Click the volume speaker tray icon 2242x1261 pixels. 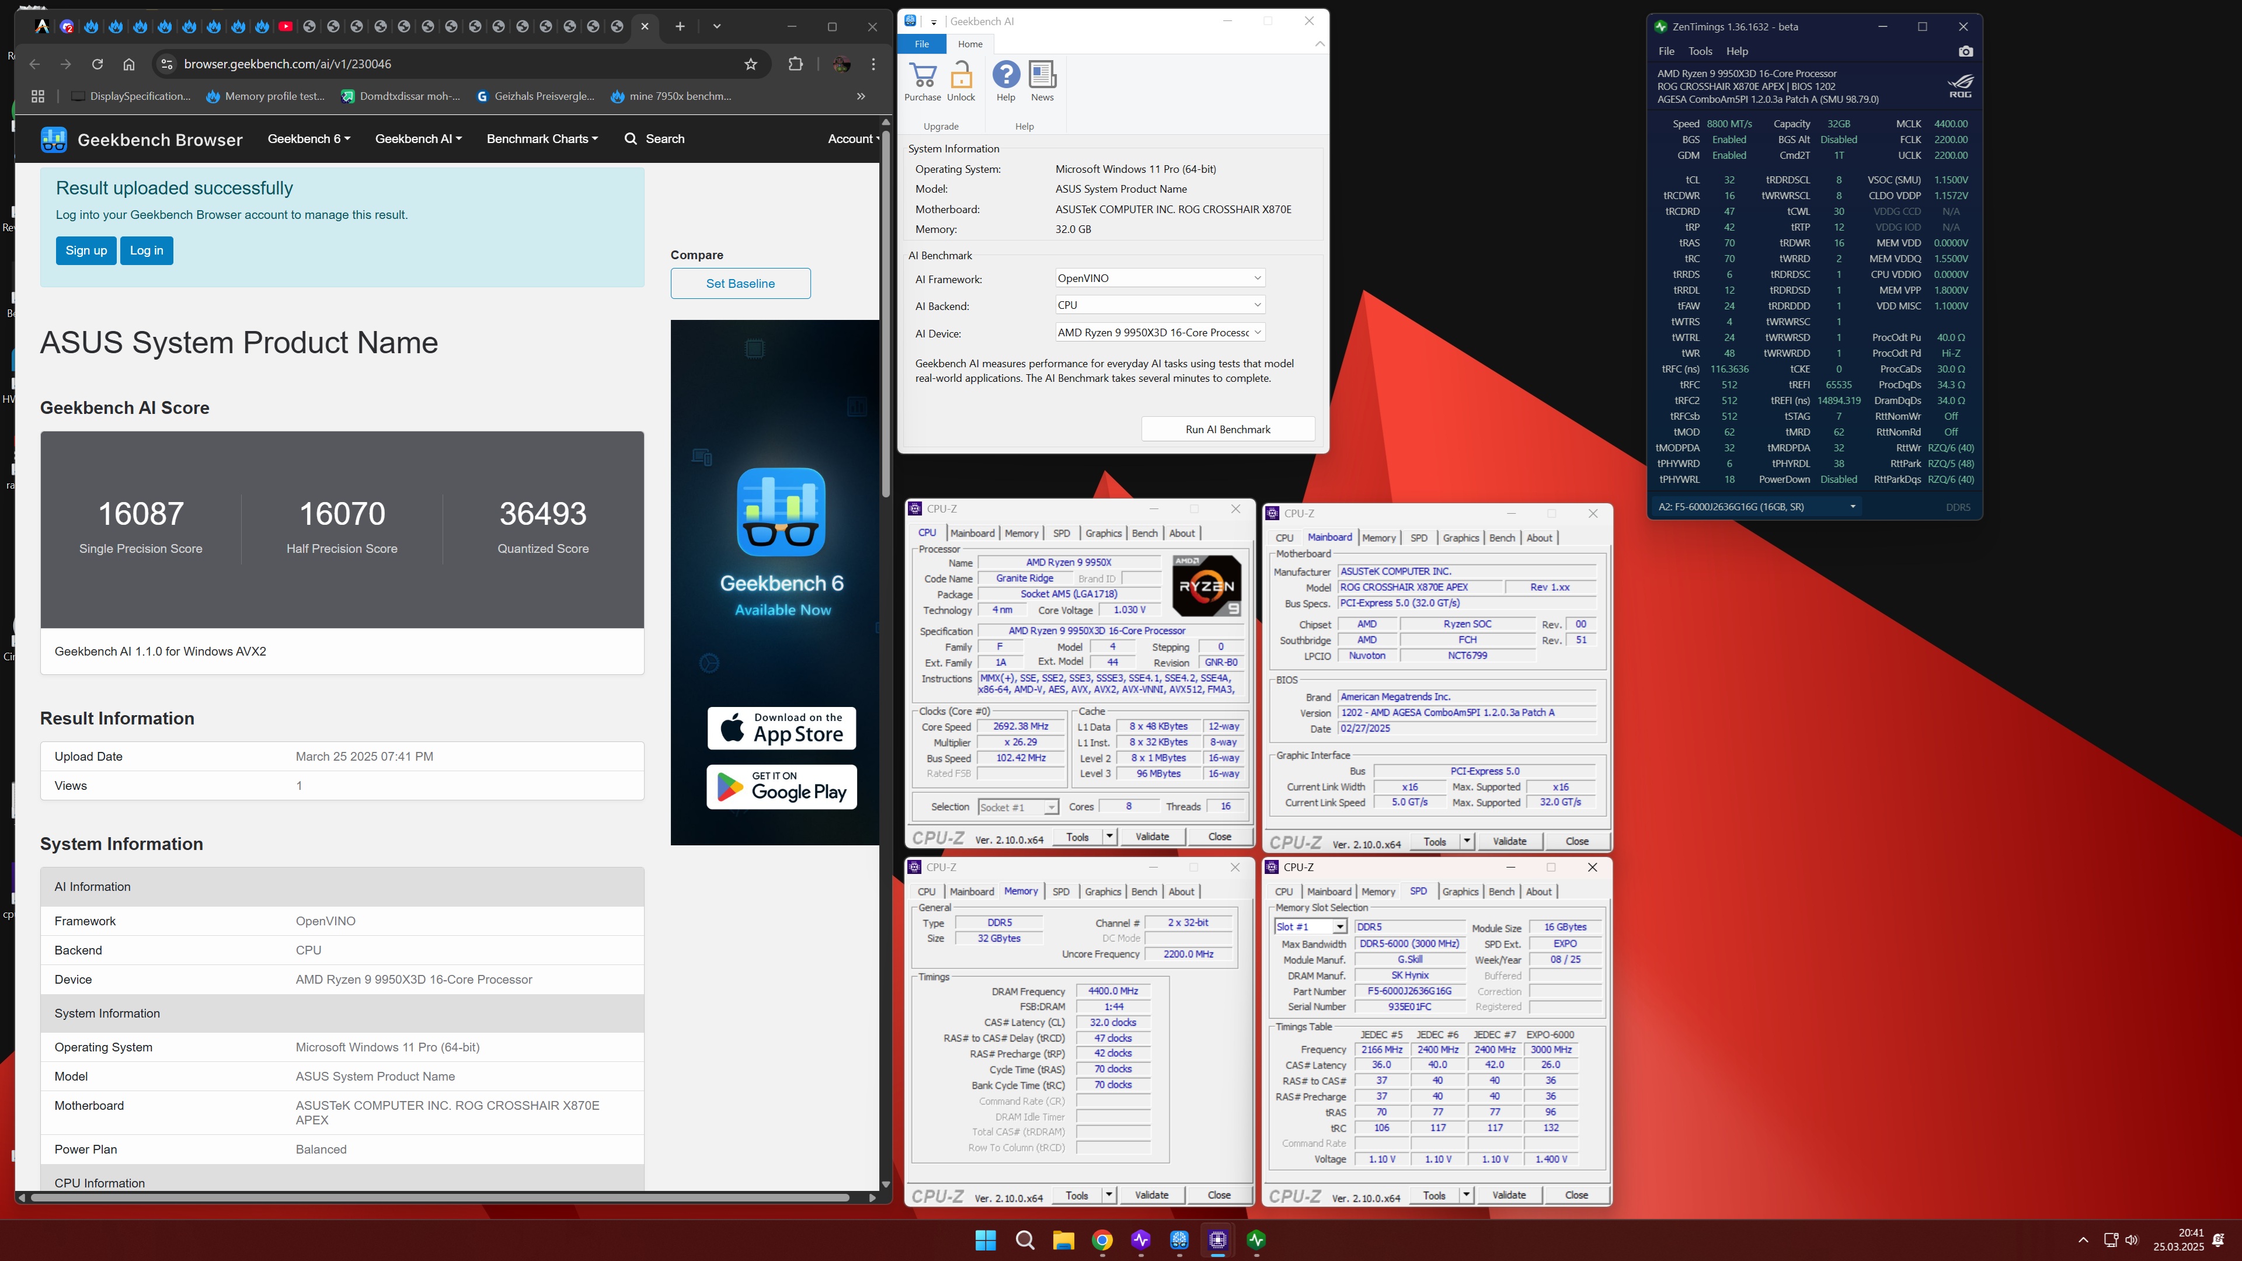(x=2132, y=1240)
